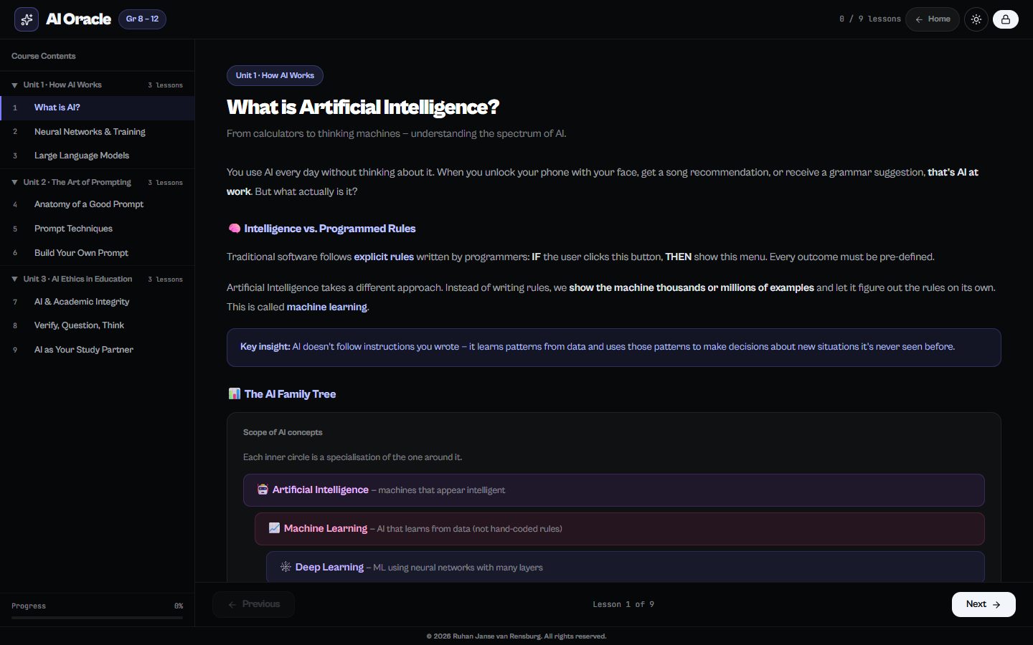
Task: Open the Large Language Models lesson
Action: point(97,156)
